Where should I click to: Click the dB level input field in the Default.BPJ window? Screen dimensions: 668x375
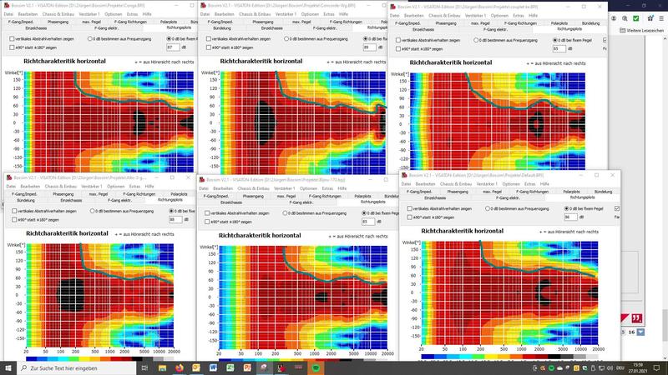click(x=570, y=217)
